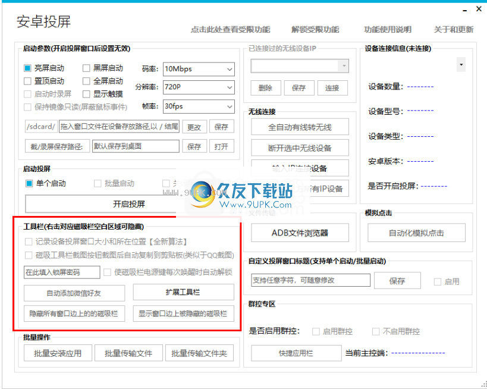487x389 pixels.
Task: Open the 功能使用说明 menu
Action: point(388,30)
